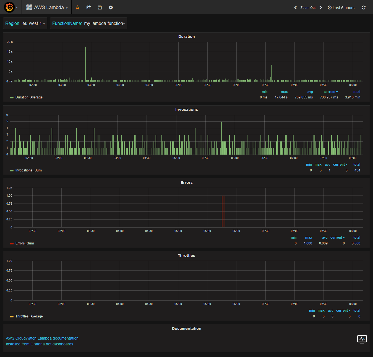The height and width of the screenshot is (357, 373).
Task: Sort Invocations legend by total column
Action: pos(357,165)
